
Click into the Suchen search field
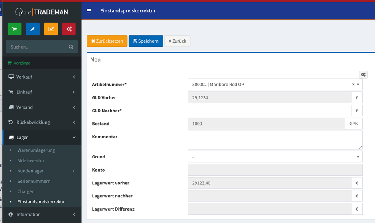[x=38, y=47]
